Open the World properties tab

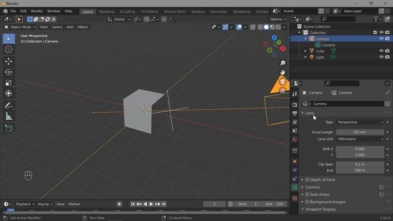click(x=295, y=139)
